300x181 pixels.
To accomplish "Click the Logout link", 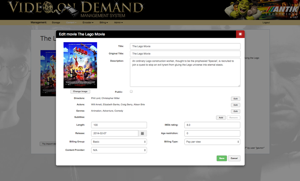I will 266,22.
